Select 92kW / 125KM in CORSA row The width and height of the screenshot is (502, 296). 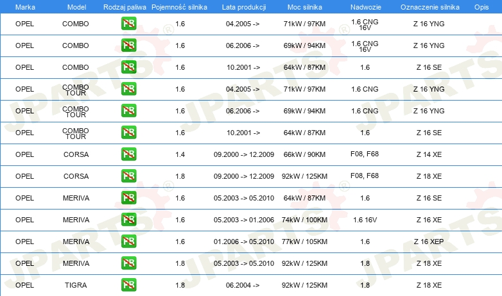pyautogui.click(x=304, y=176)
